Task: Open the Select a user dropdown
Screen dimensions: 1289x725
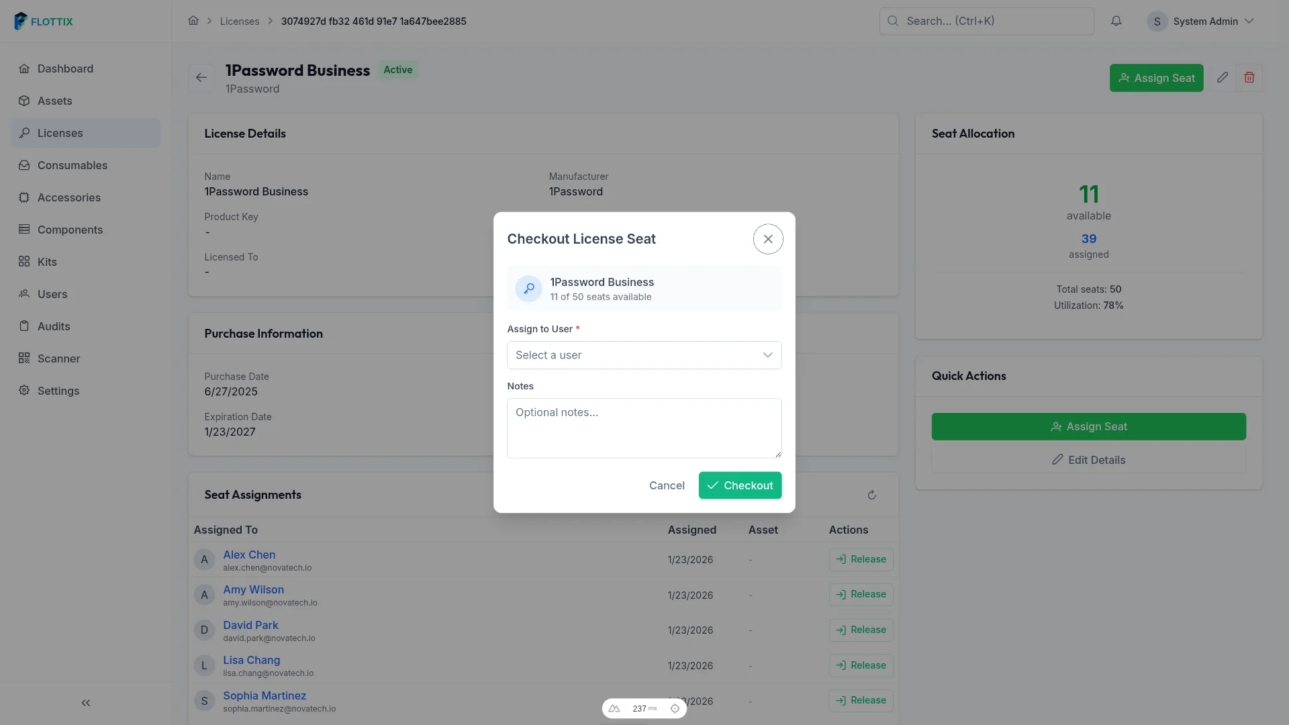Action: click(x=644, y=355)
